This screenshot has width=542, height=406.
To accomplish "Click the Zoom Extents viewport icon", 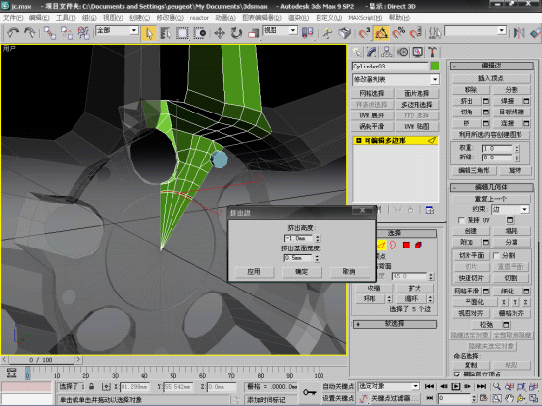I will pos(521,386).
